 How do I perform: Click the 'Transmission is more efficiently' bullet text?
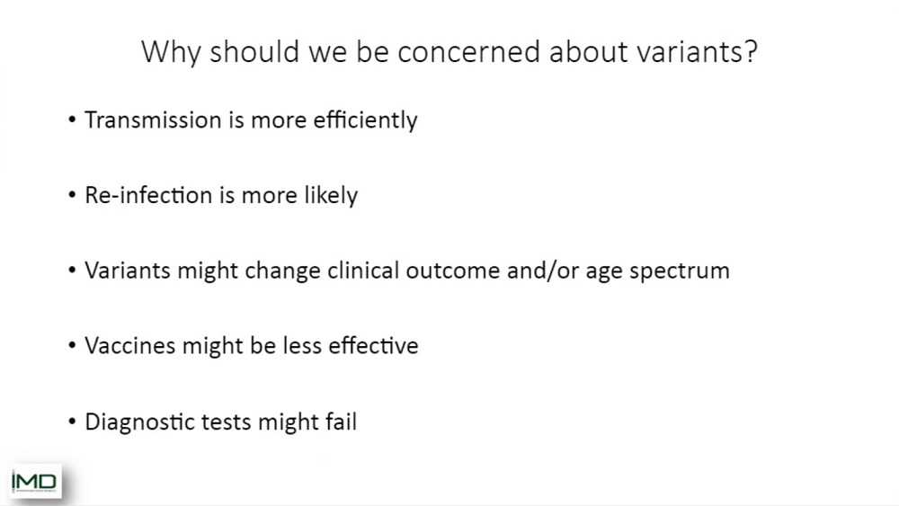(251, 121)
